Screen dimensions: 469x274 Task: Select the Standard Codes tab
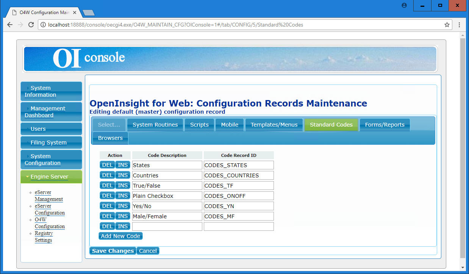[x=331, y=125]
